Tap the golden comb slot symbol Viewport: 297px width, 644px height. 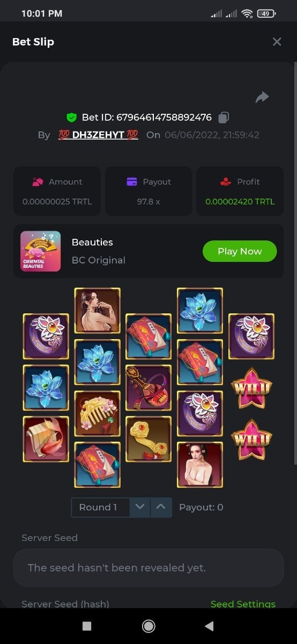coord(97,414)
